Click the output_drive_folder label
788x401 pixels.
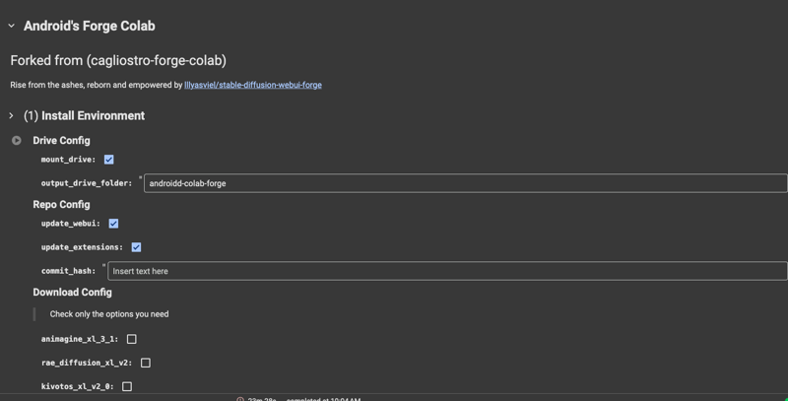(x=87, y=183)
